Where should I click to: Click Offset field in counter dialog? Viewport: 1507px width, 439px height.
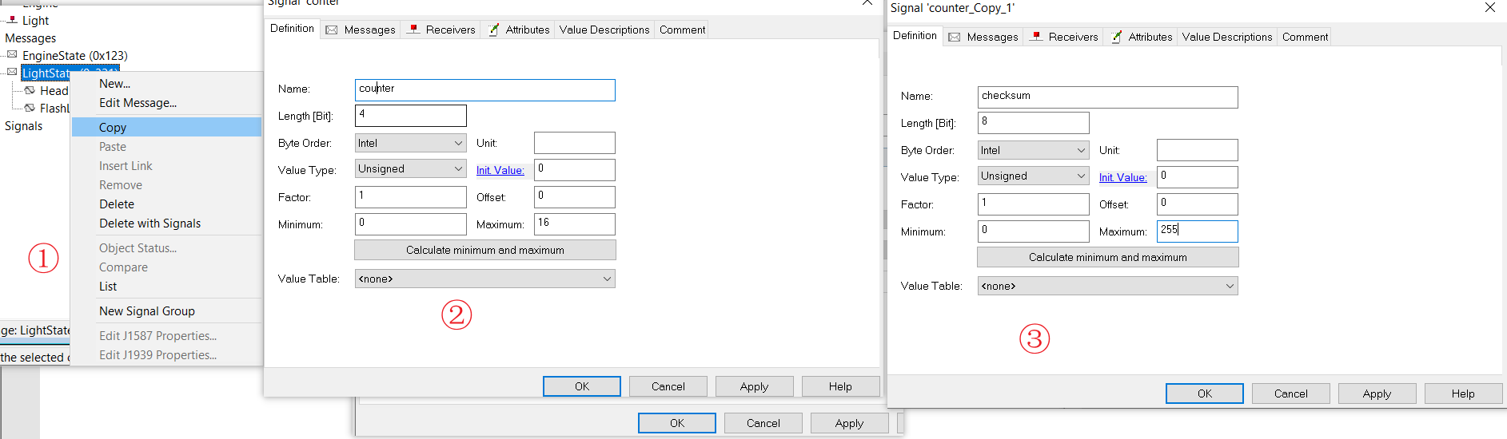575,196
